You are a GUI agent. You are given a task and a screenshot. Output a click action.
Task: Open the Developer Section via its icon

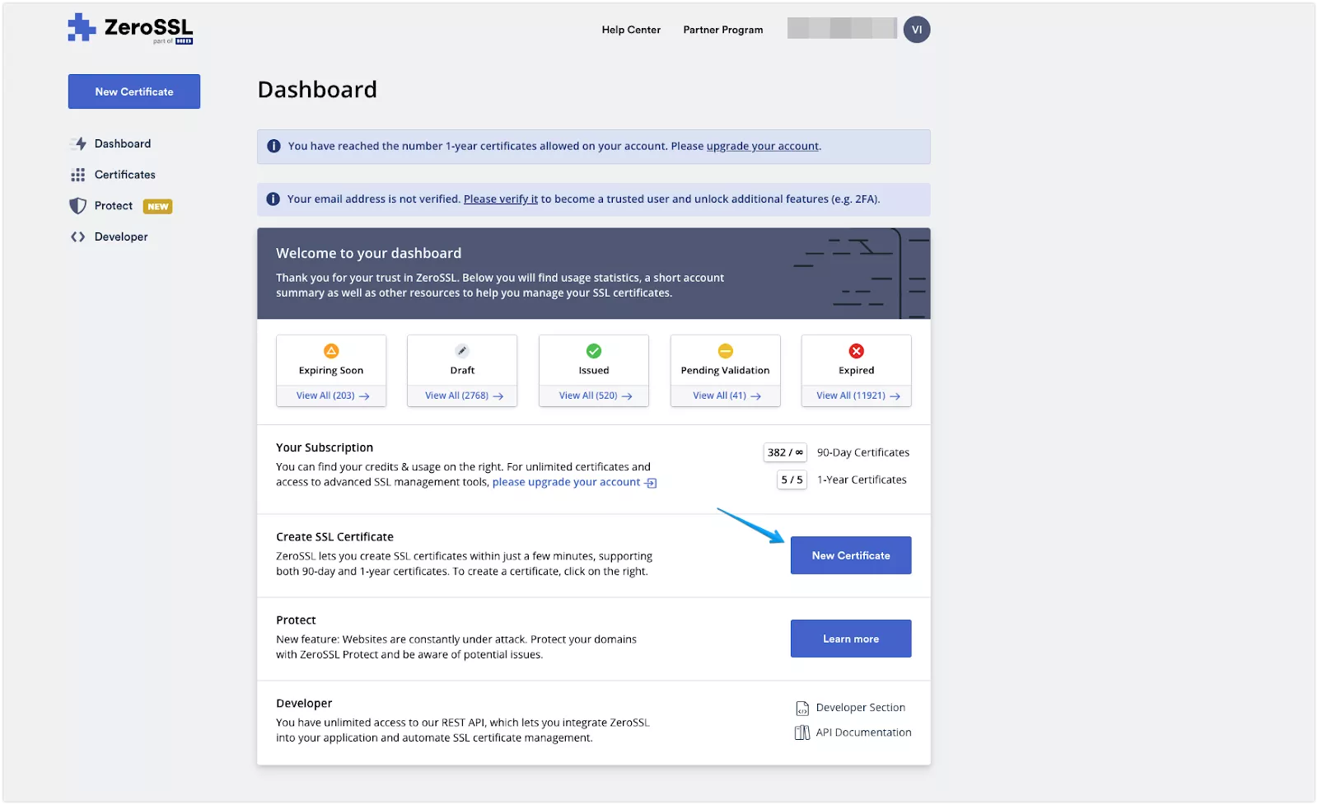(802, 707)
